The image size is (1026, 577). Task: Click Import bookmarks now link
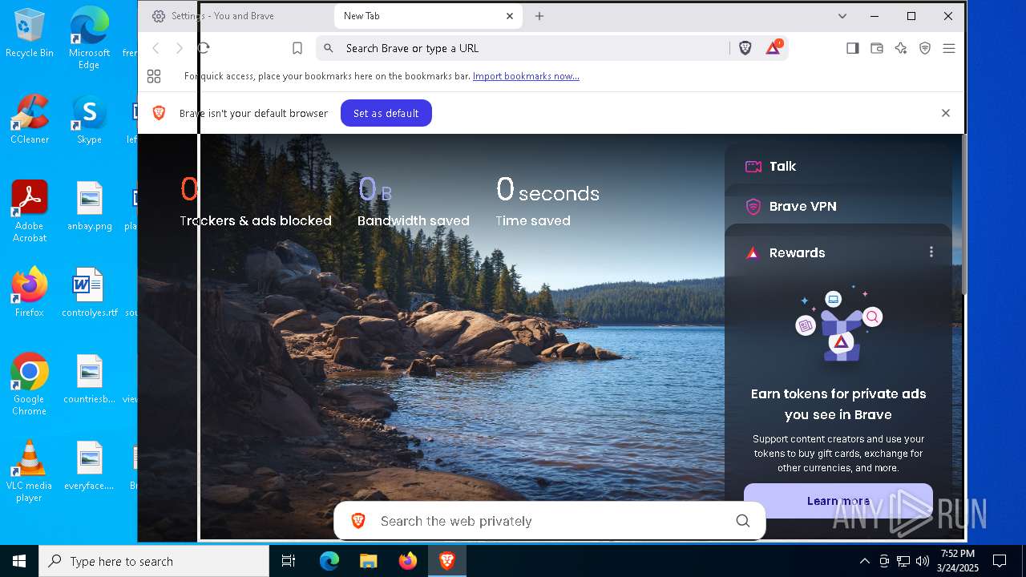tap(526, 76)
